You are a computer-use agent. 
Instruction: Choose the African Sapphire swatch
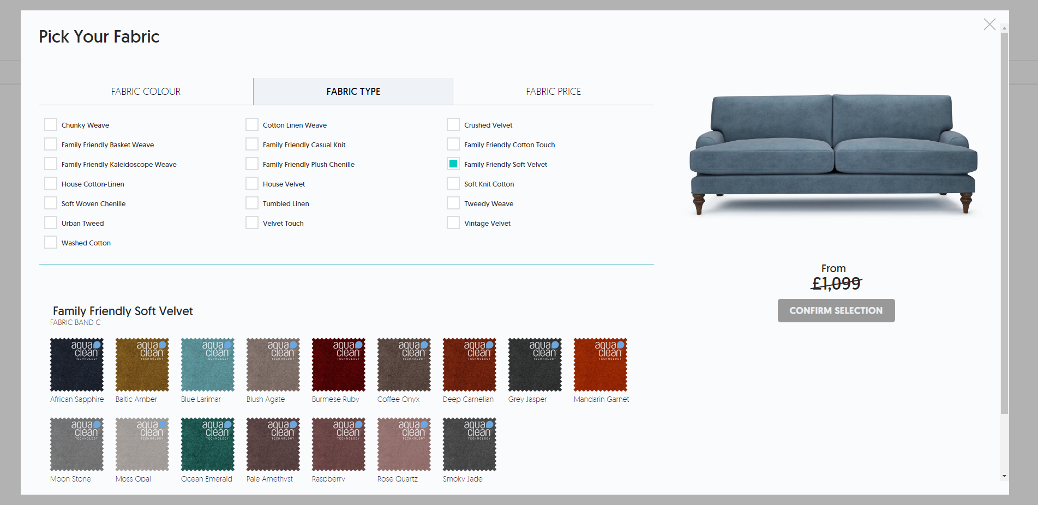point(77,365)
